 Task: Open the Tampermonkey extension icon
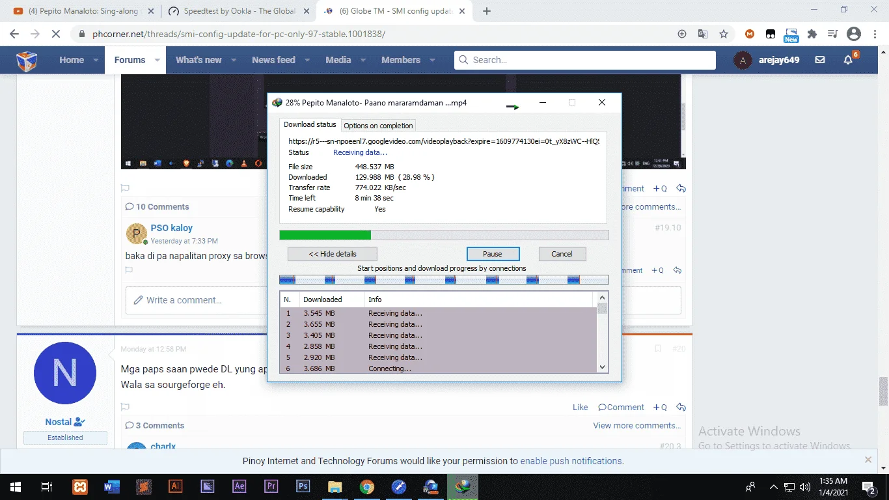(x=771, y=34)
